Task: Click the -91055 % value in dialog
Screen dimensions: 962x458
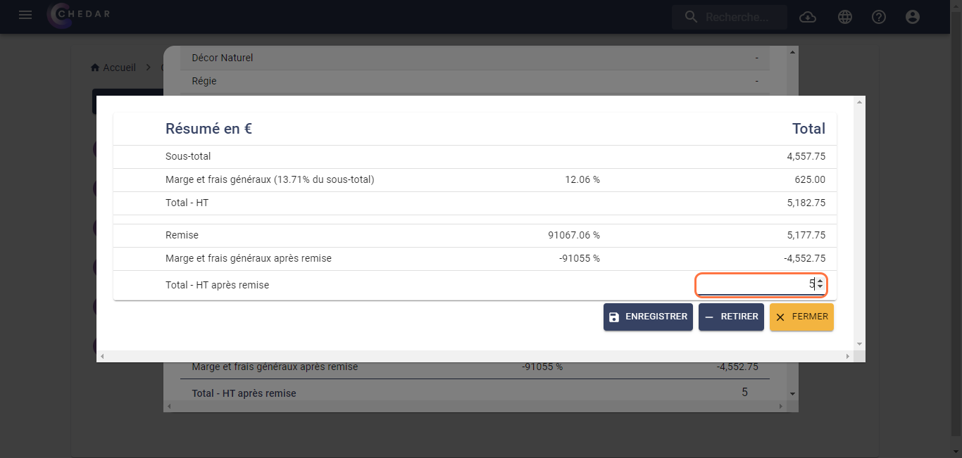Action: [580, 258]
